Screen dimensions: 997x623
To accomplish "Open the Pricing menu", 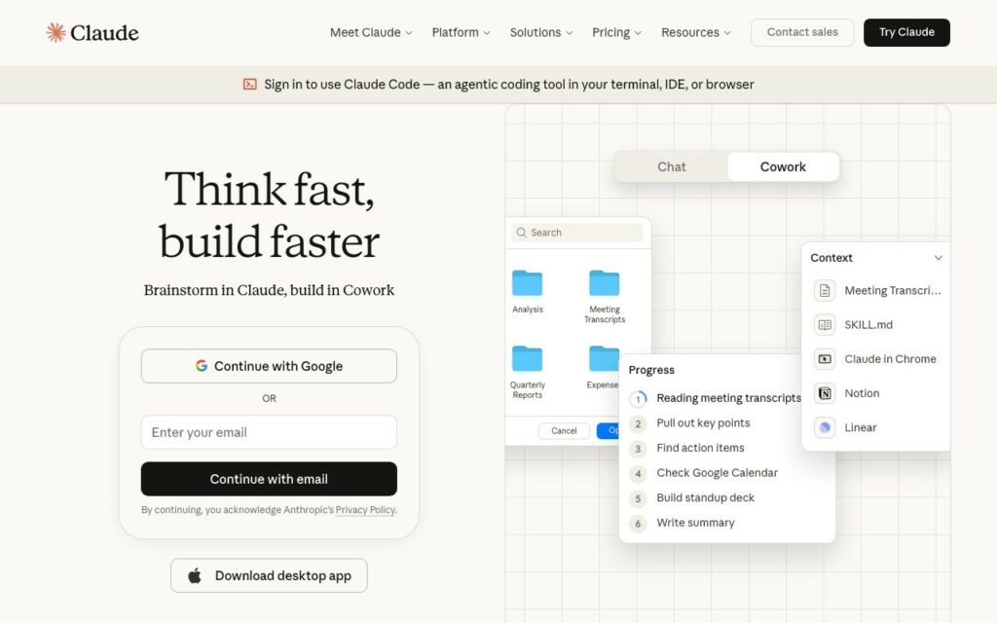I will point(616,32).
